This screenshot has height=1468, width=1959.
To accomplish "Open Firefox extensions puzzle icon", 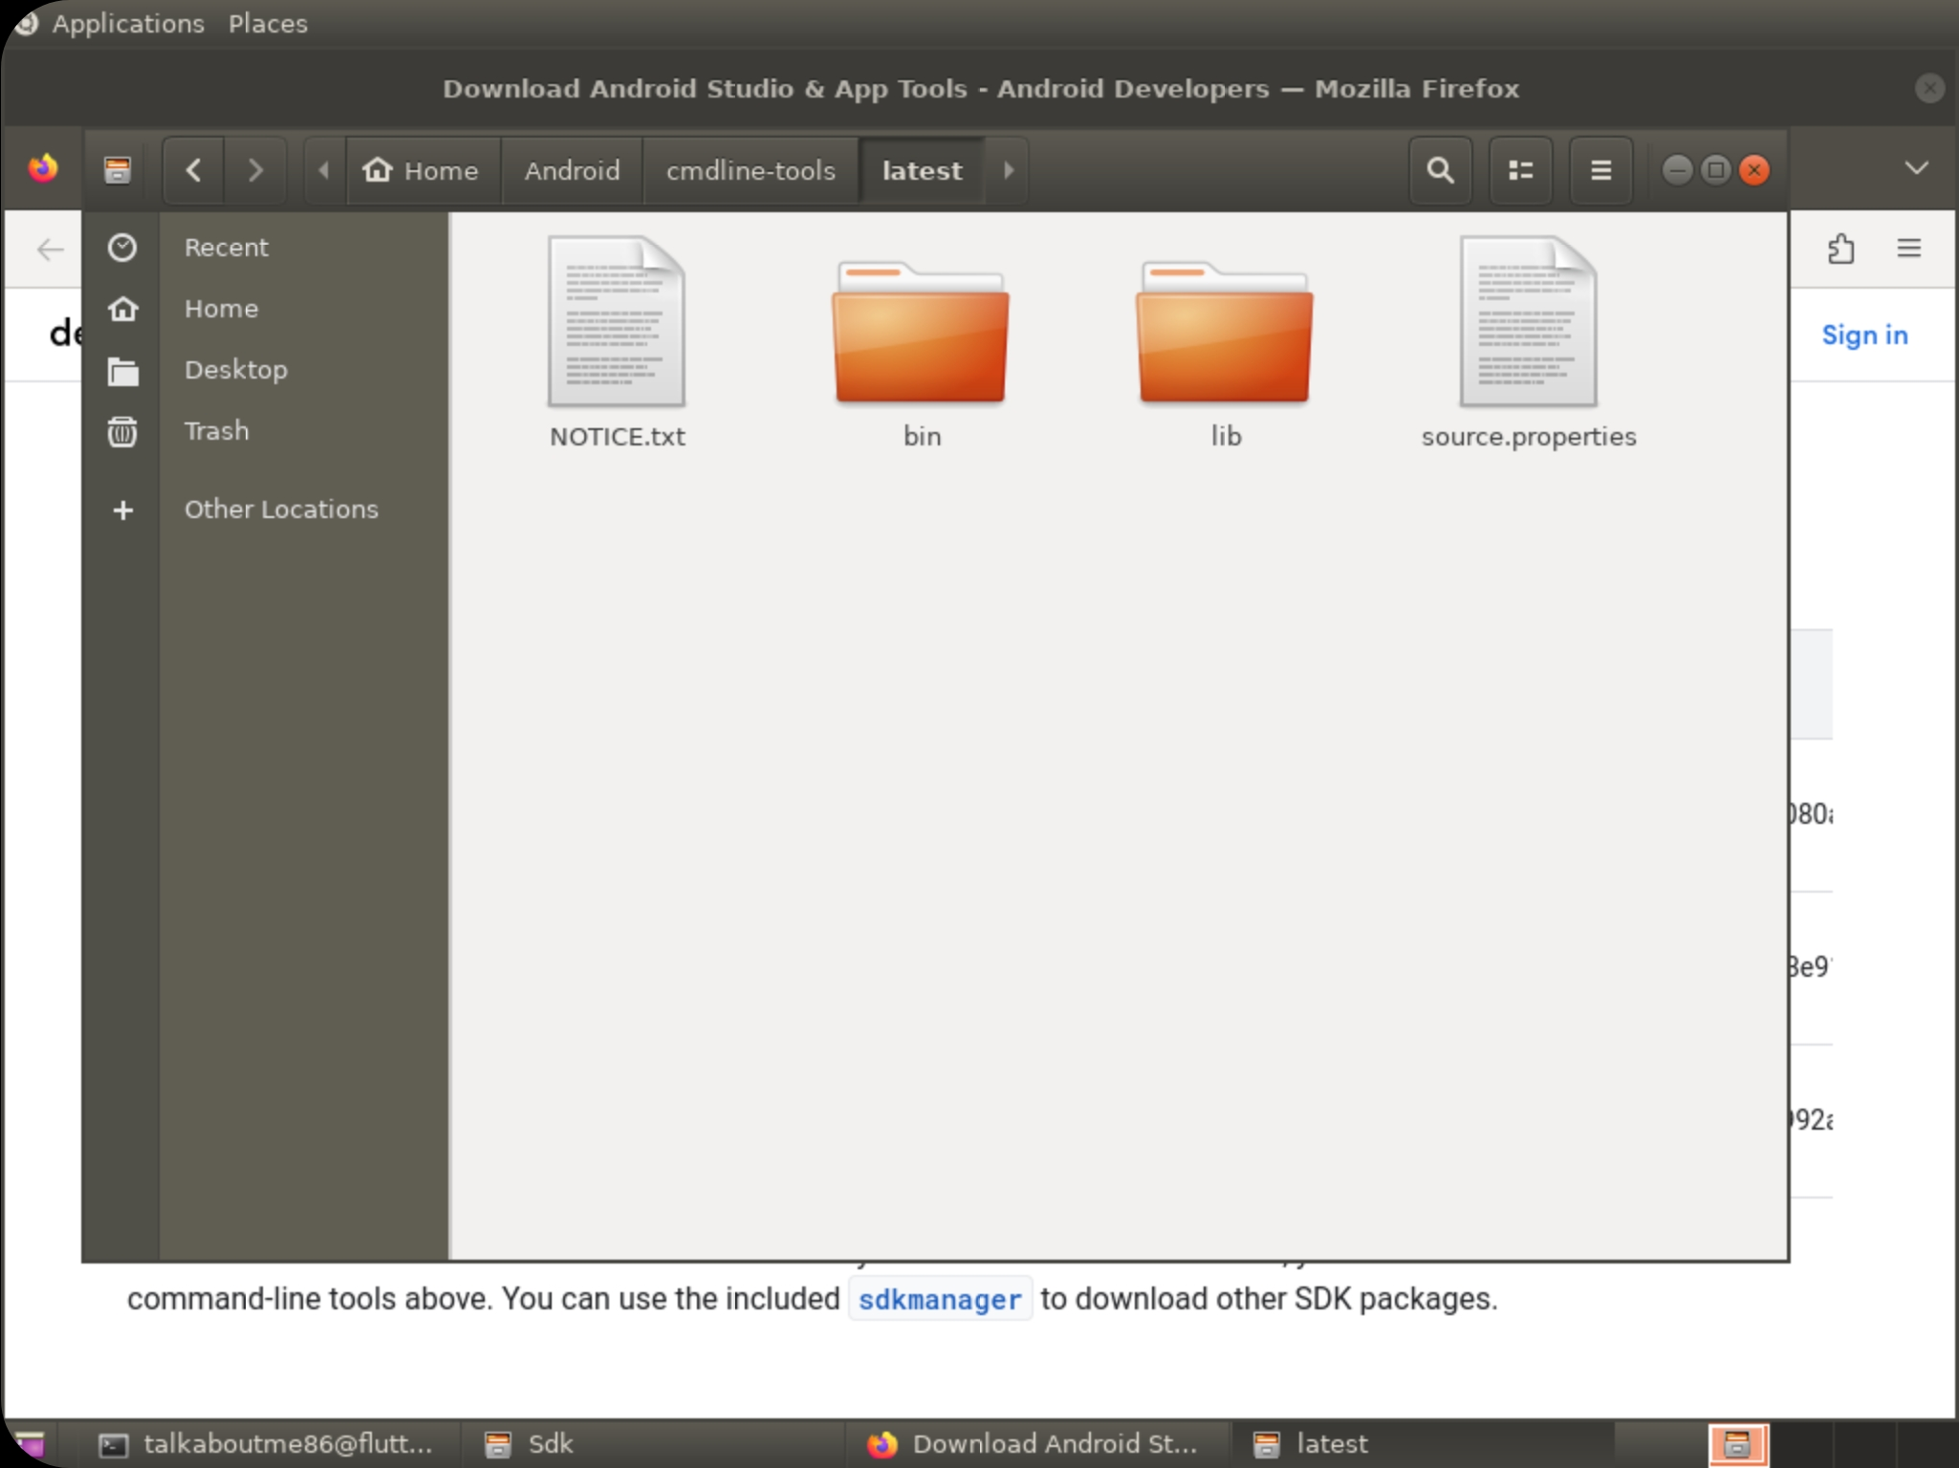I will (1840, 248).
